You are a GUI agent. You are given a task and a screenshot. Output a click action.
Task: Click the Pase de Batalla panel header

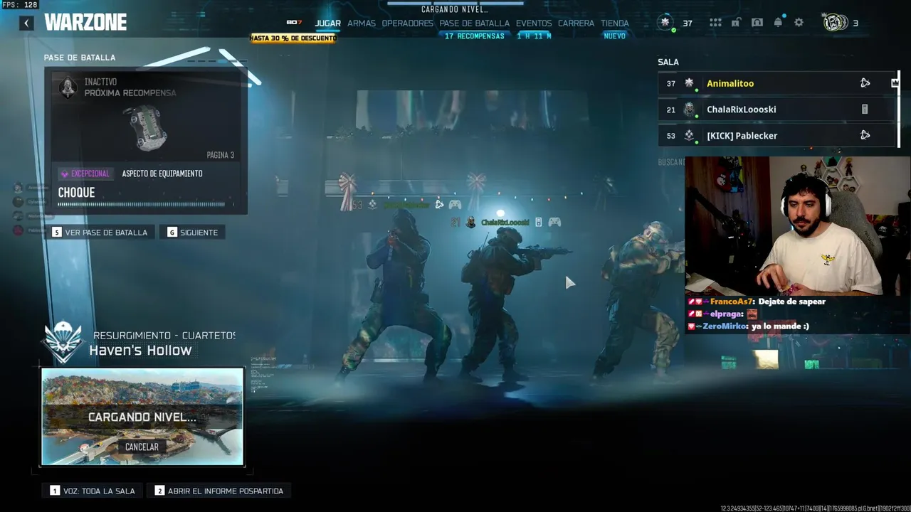pyautogui.click(x=80, y=58)
